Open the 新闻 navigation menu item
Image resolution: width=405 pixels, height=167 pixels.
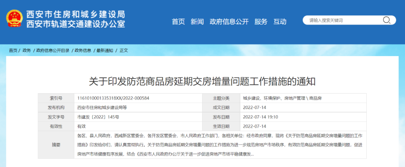(197, 22)
